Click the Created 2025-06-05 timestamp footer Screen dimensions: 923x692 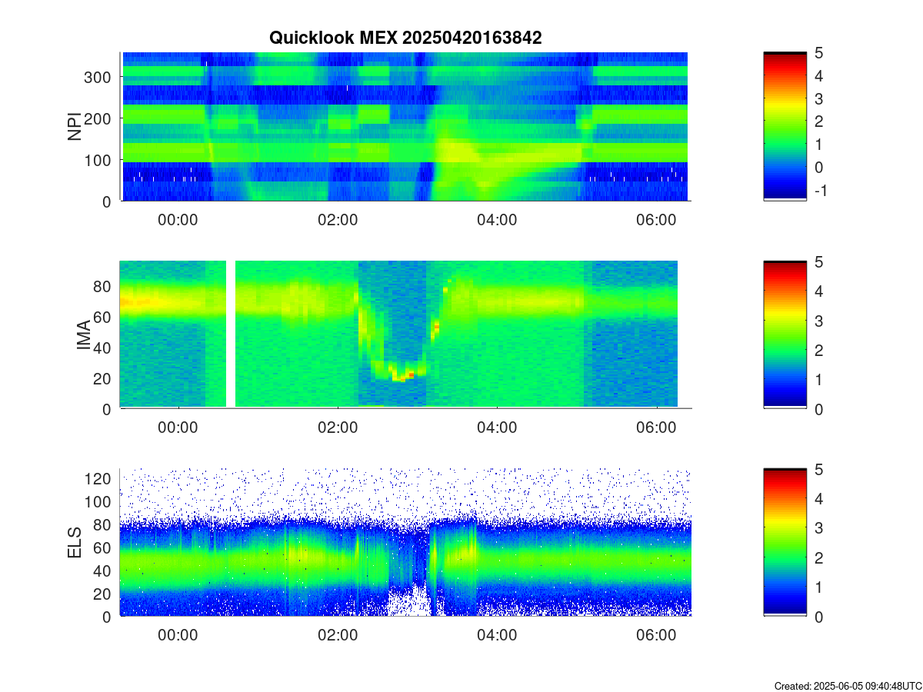click(848, 686)
